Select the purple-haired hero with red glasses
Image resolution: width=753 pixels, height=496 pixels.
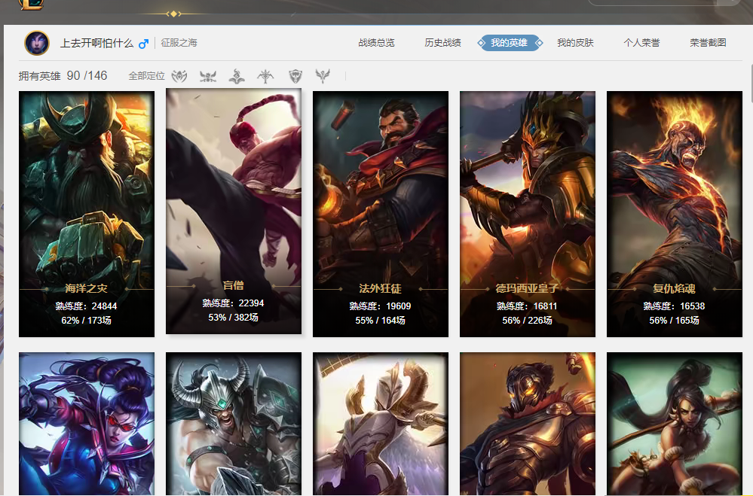click(87, 424)
